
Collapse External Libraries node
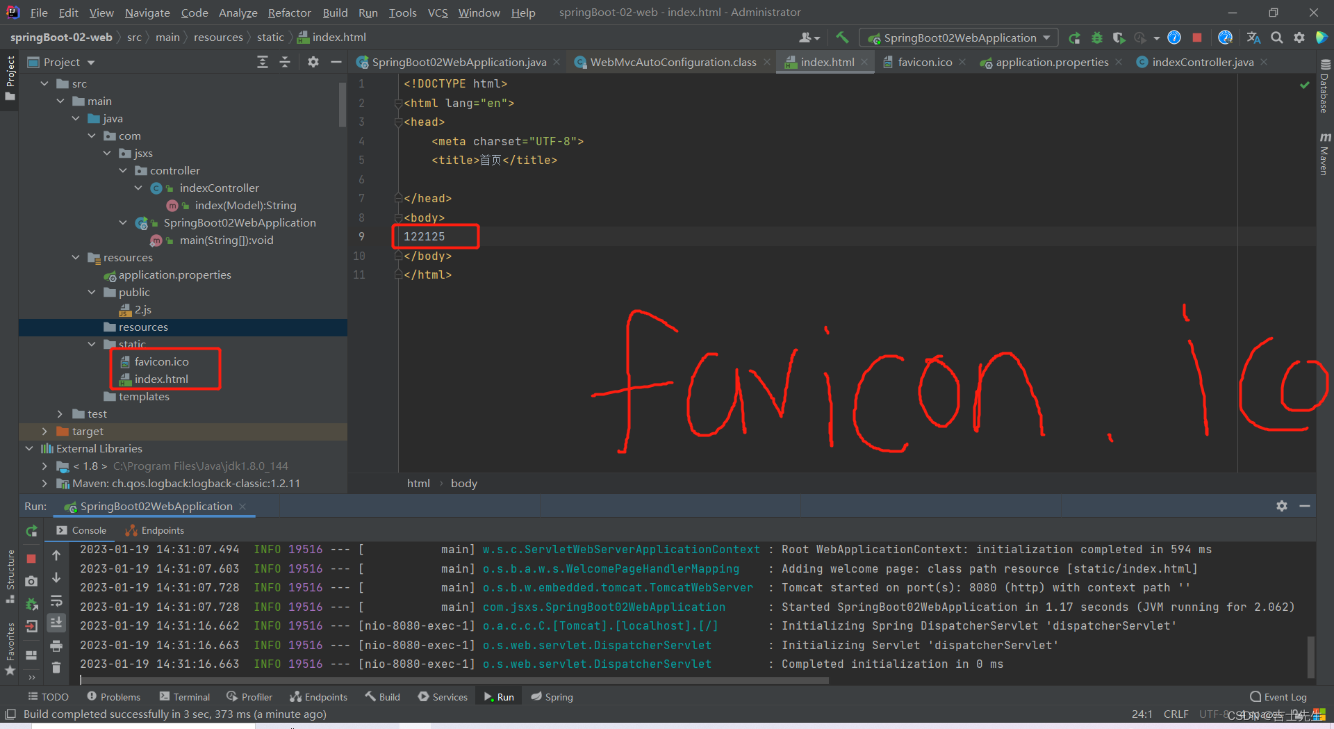29,448
